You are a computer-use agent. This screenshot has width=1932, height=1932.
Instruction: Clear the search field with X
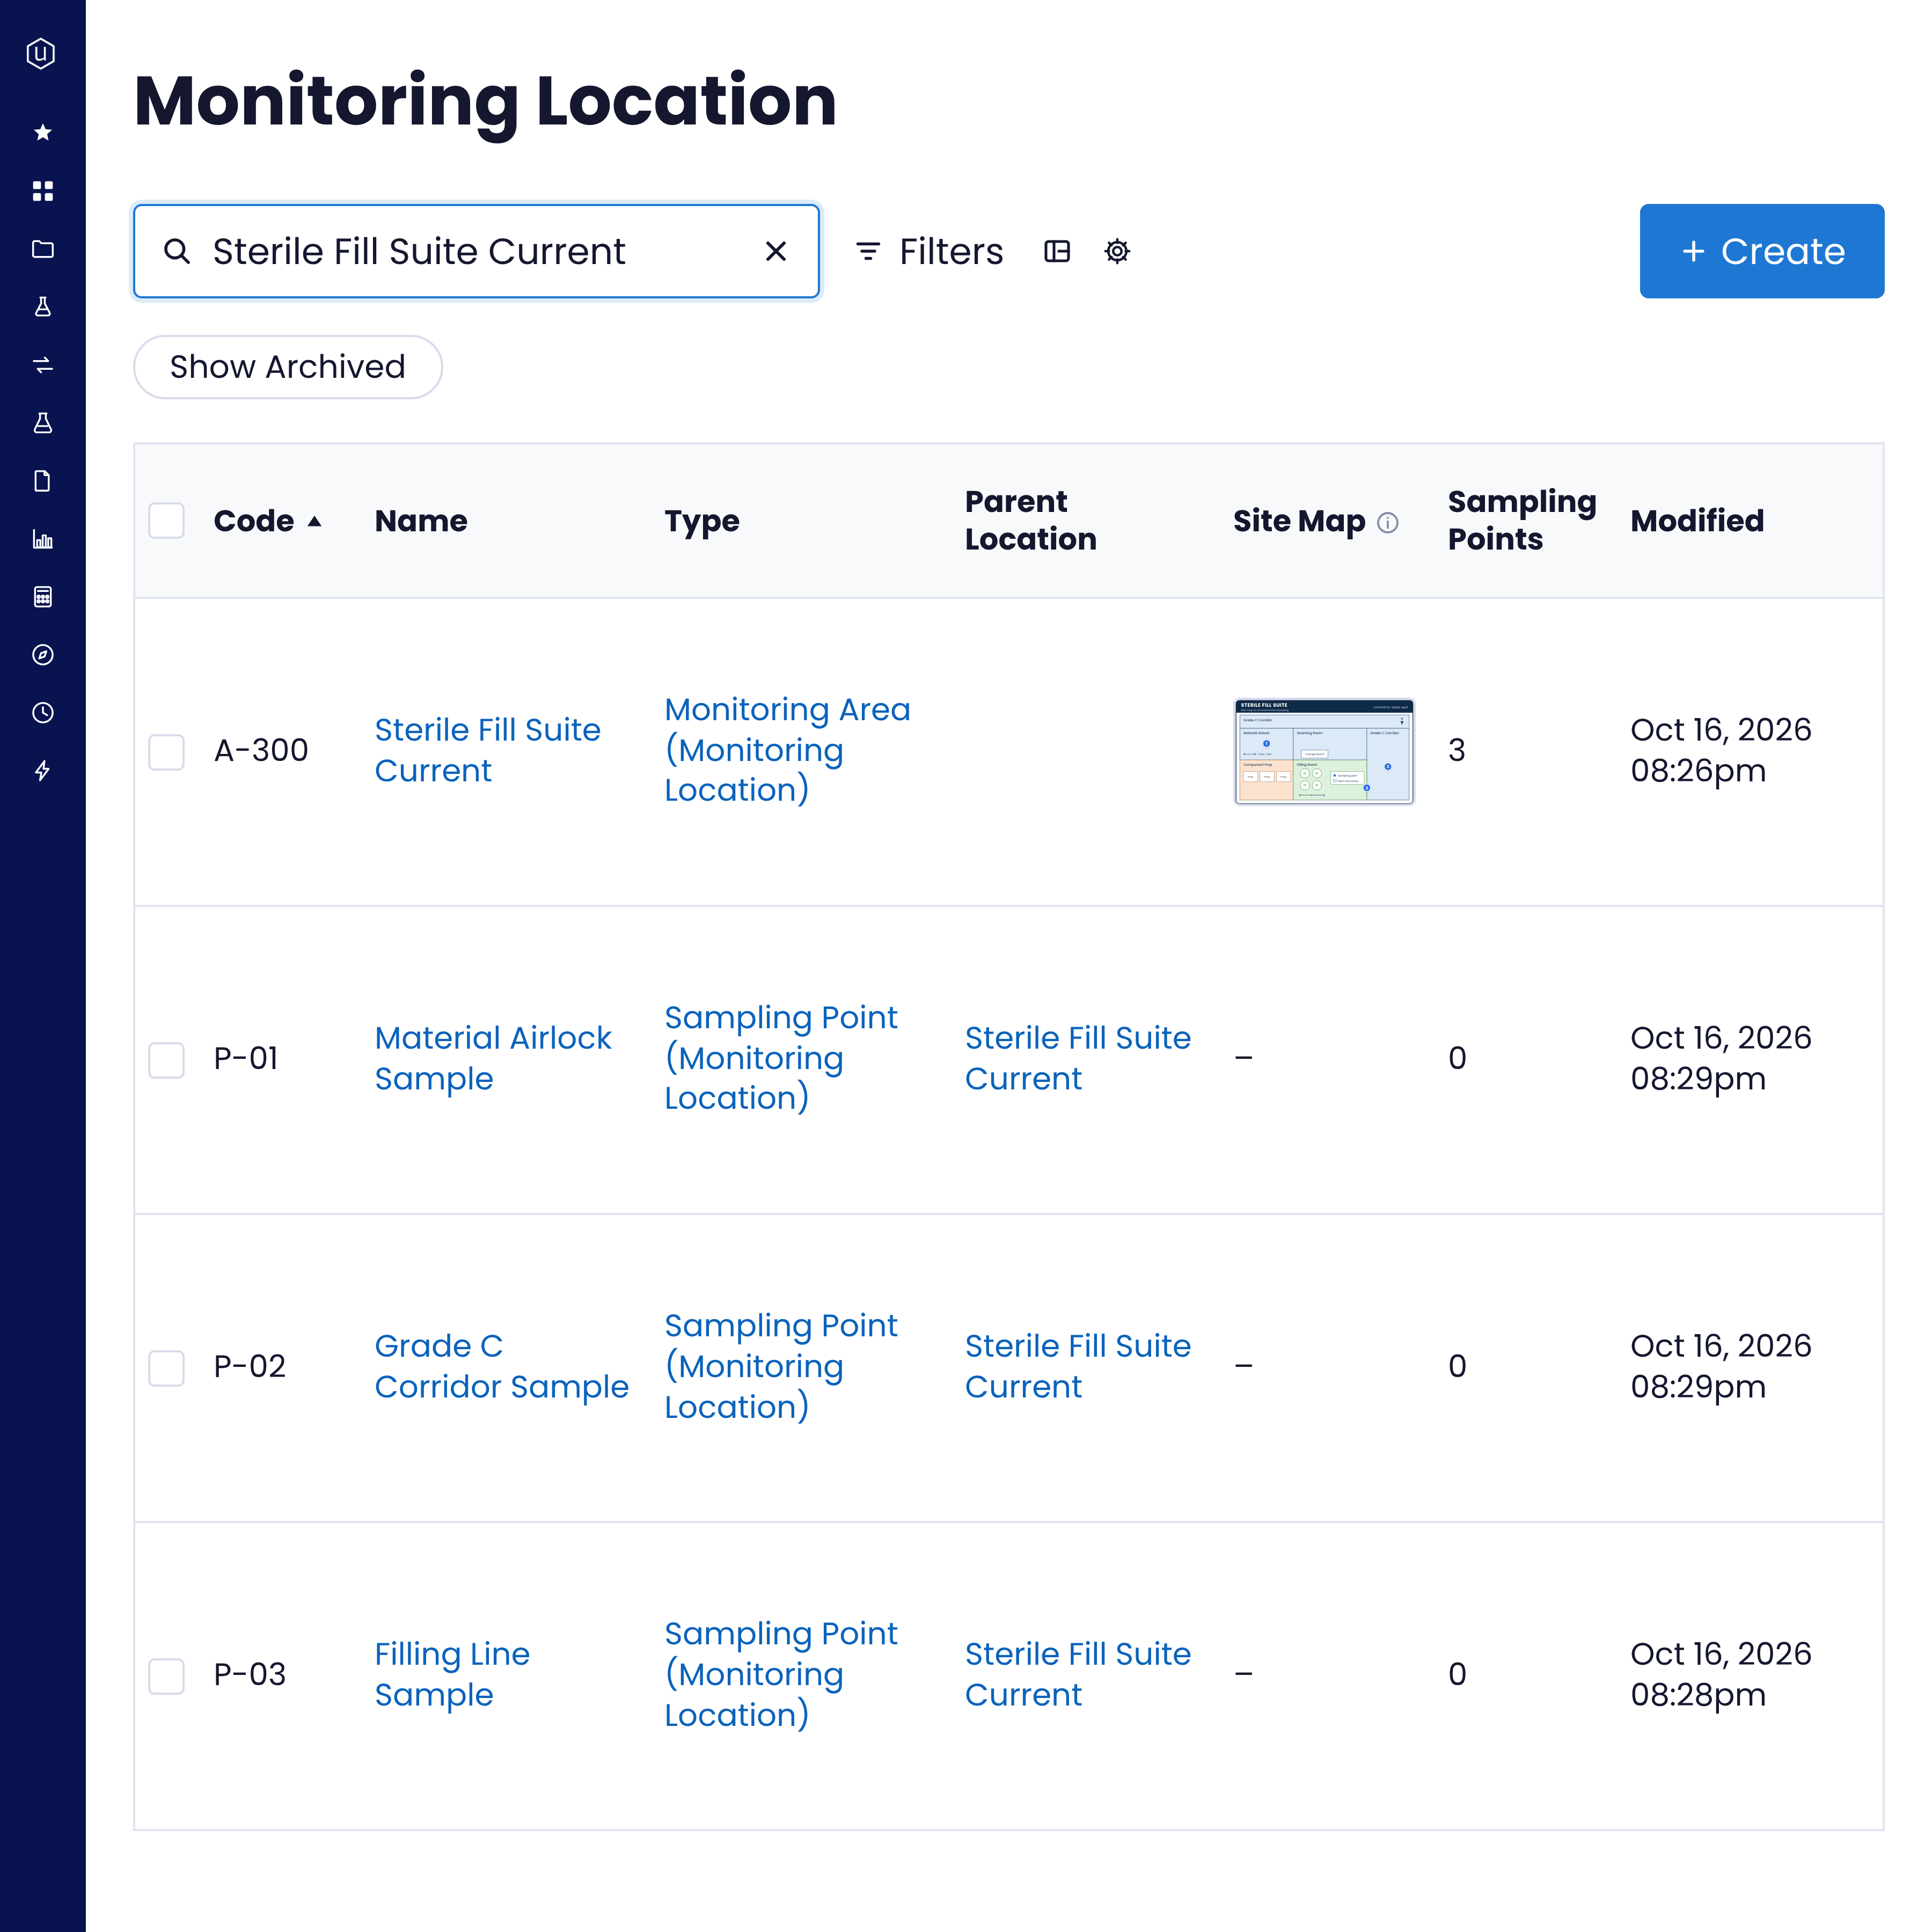click(776, 251)
